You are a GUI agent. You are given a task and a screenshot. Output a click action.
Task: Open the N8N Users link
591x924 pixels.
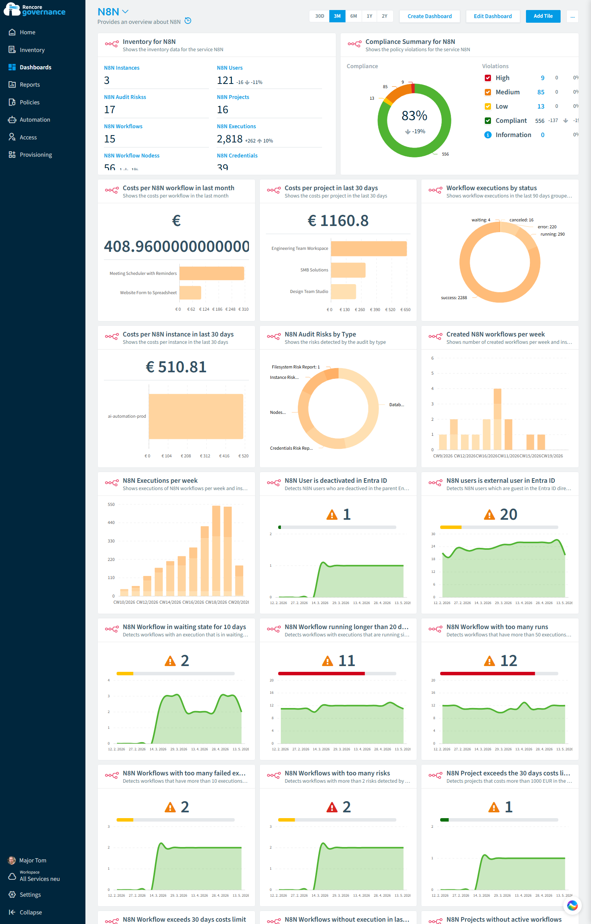tap(230, 68)
